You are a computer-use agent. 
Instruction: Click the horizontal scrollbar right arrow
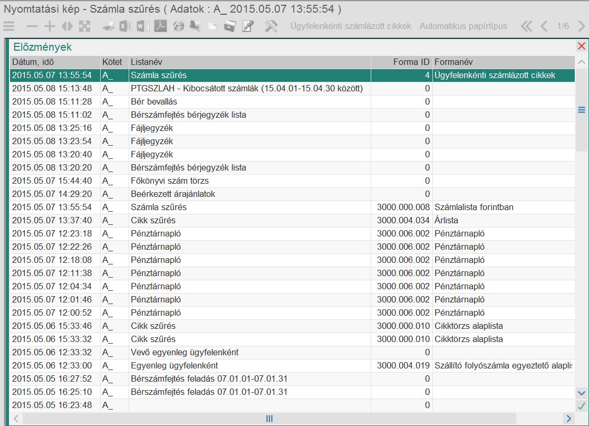pyautogui.click(x=568, y=419)
